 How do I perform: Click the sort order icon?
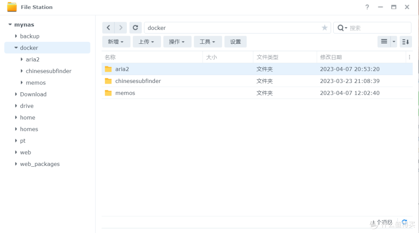405,41
